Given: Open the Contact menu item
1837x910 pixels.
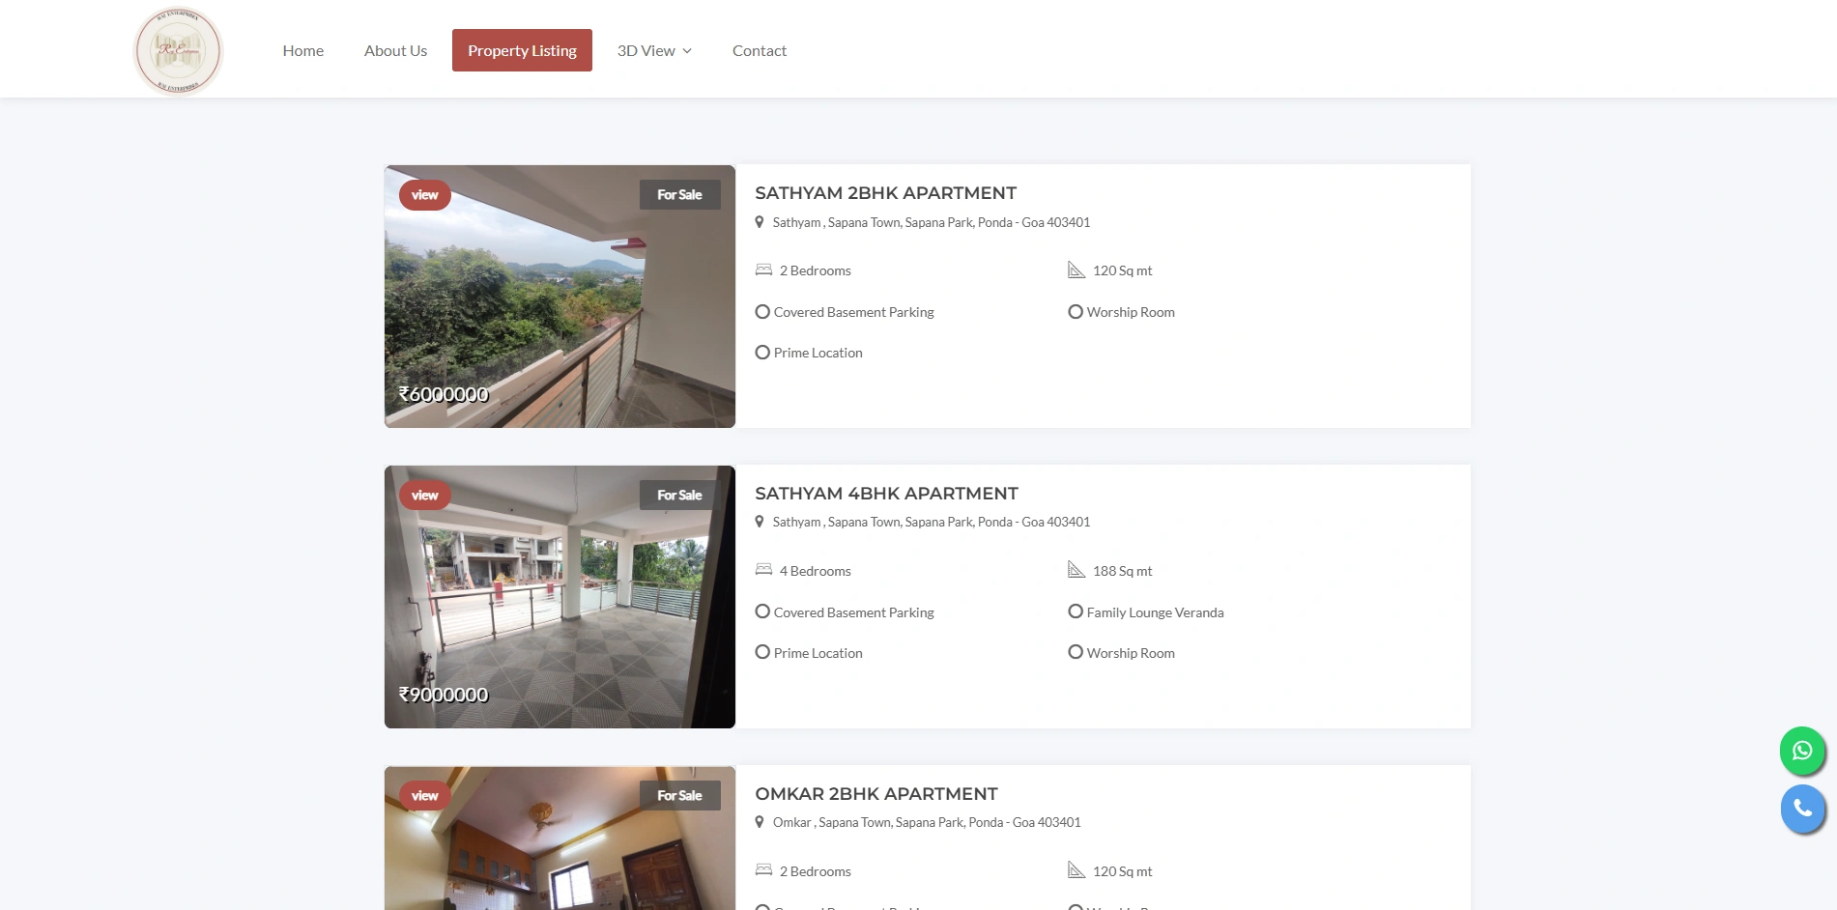Looking at the screenshot, I should coord(760,50).
